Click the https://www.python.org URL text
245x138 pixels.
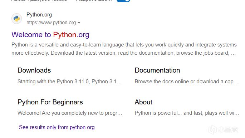click(x=51, y=23)
